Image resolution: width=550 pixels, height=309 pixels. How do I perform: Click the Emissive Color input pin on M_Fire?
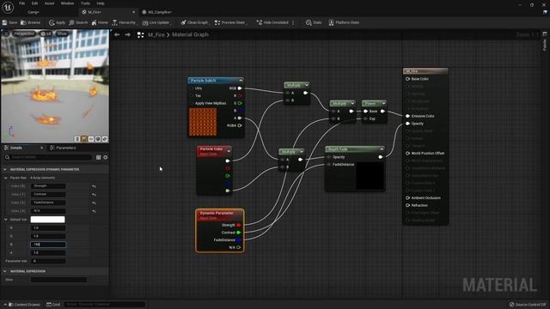(x=407, y=116)
